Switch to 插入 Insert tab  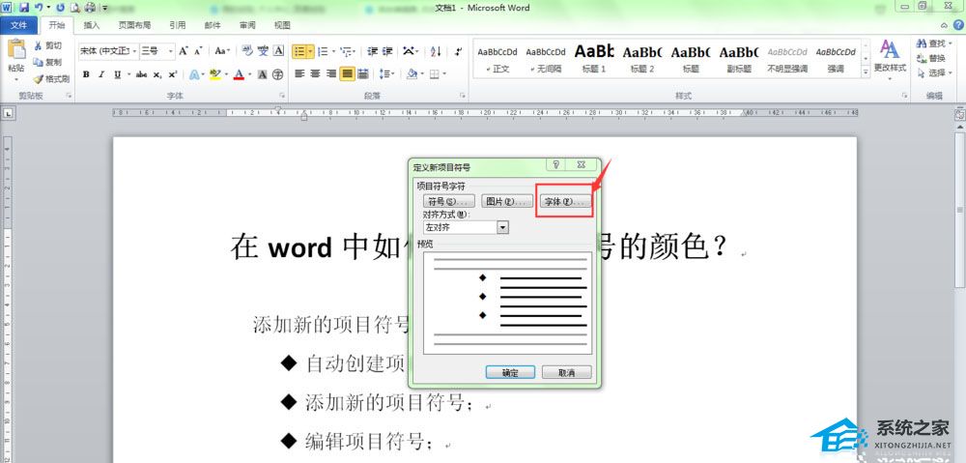point(92,25)
